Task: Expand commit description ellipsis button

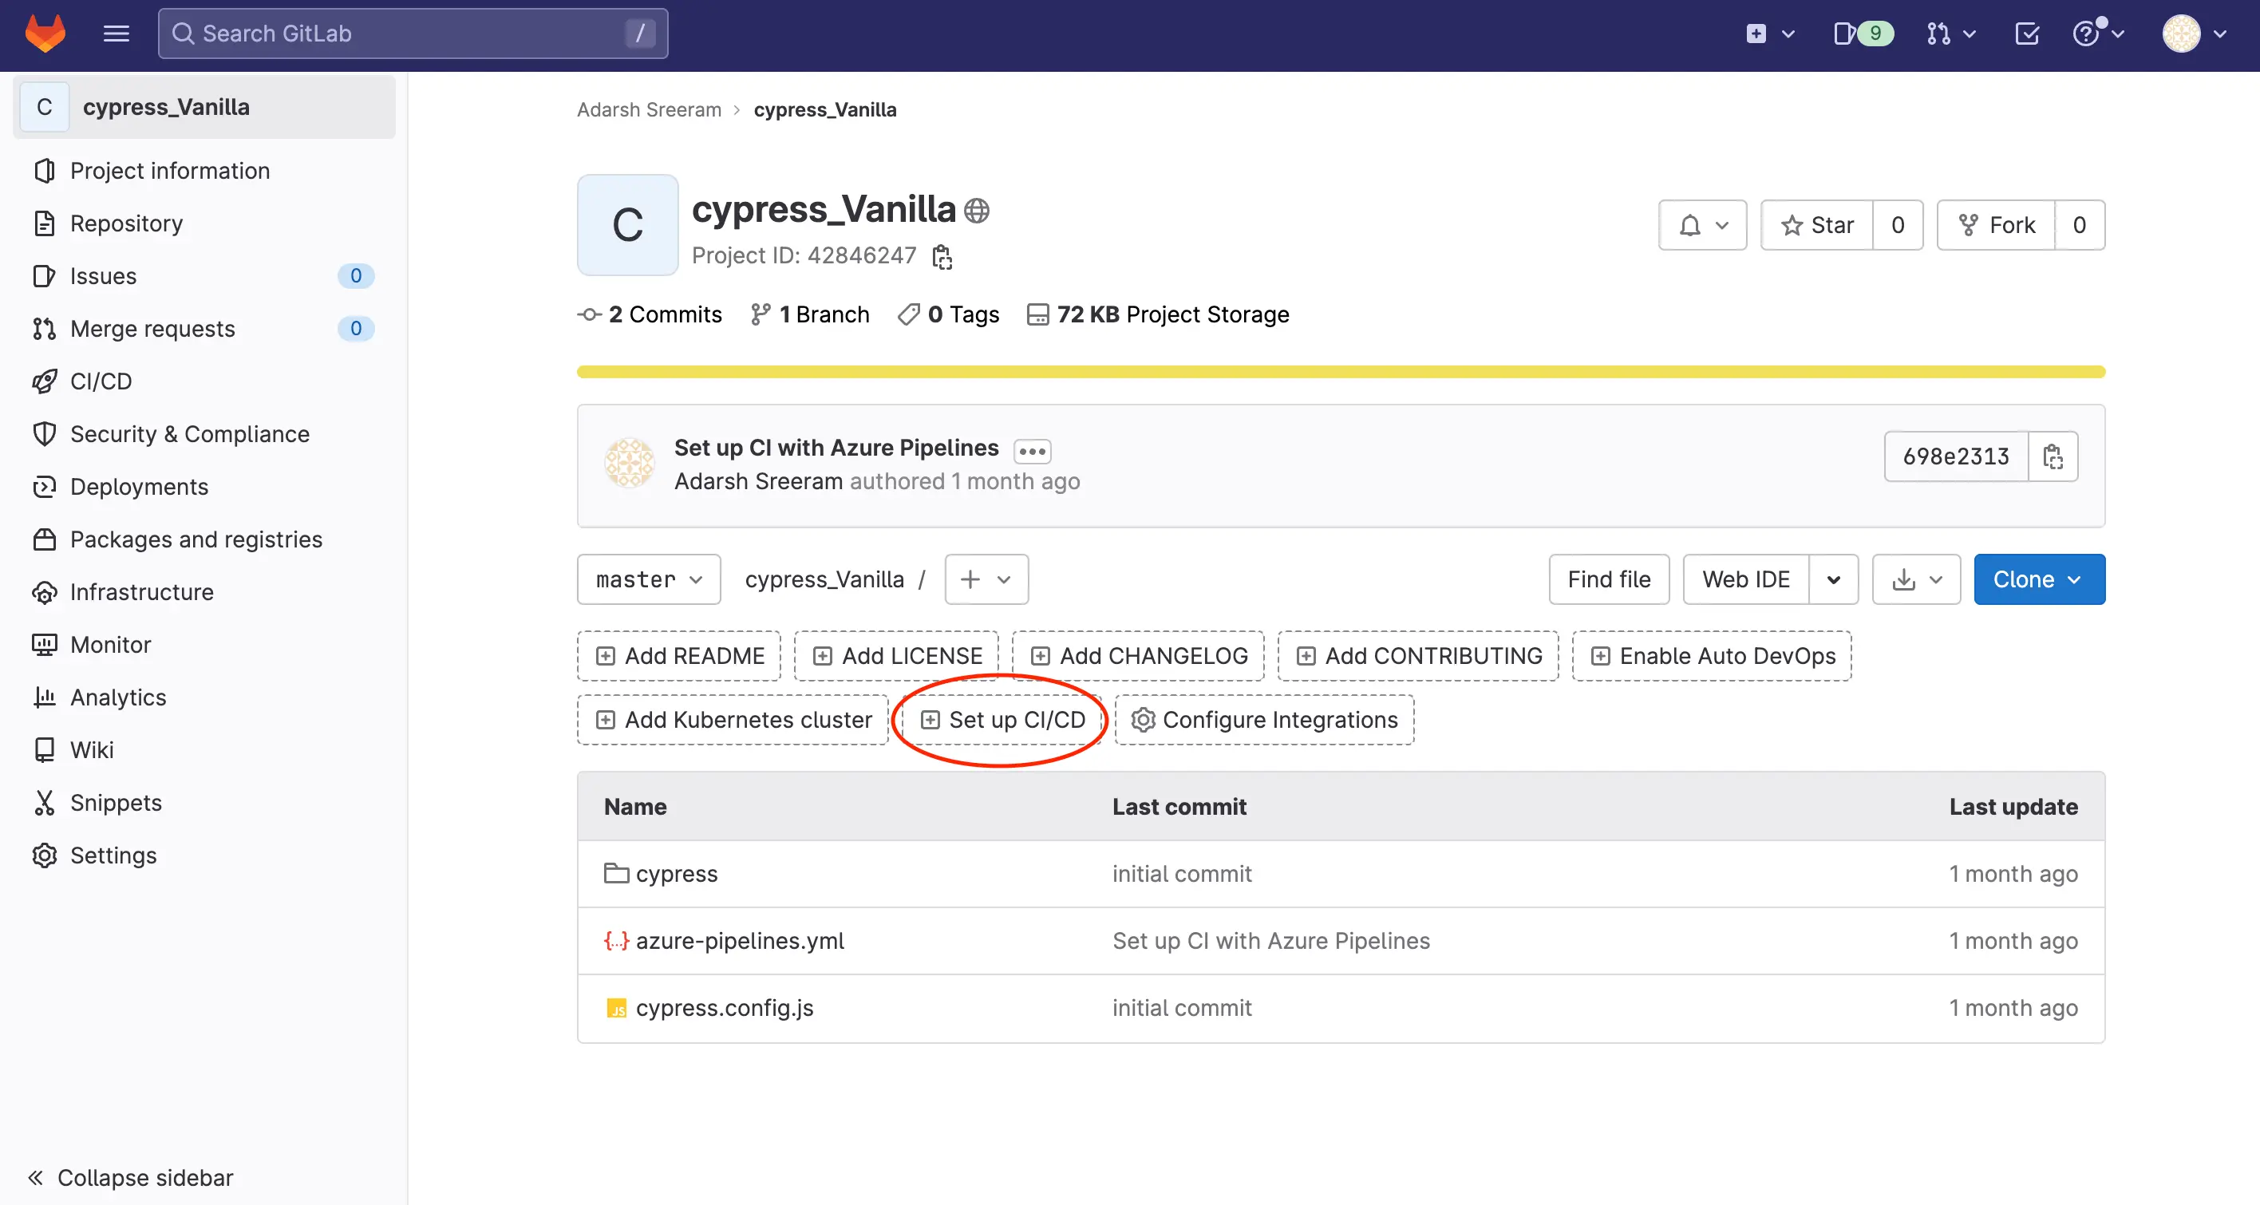Action: [x=1032, y=451]
